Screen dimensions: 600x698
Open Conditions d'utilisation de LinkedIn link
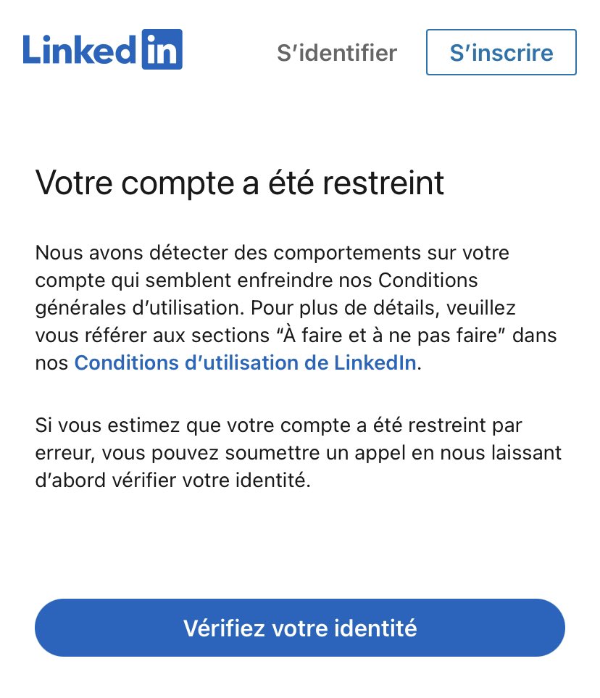(x=245, y=362)
